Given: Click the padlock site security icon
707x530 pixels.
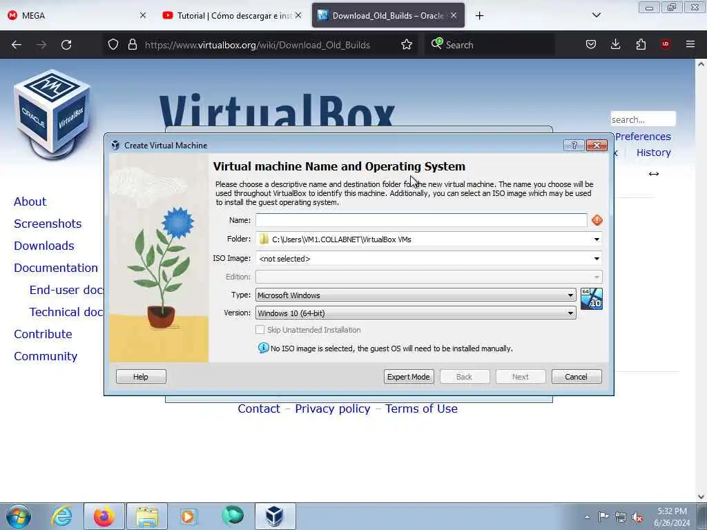Looking at the screenshot, I should [132, 45].
